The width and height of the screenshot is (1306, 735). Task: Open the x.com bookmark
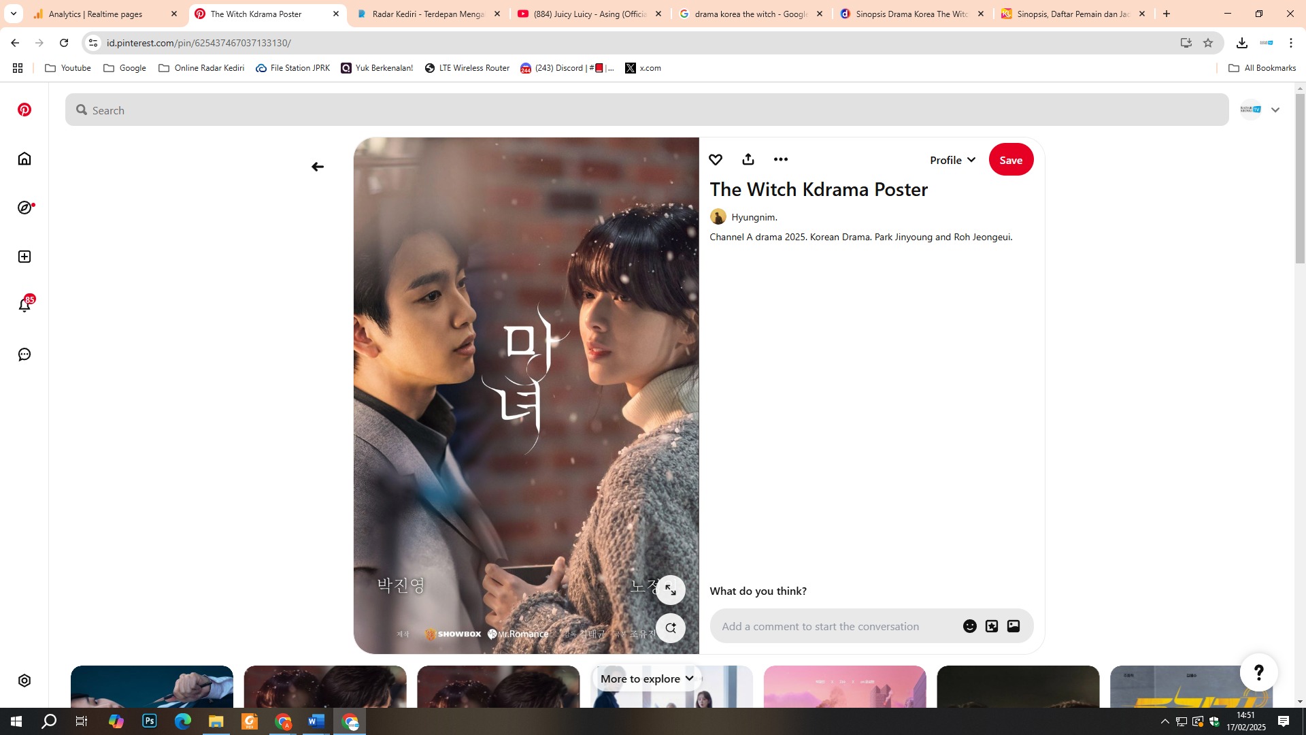[643, 68]
